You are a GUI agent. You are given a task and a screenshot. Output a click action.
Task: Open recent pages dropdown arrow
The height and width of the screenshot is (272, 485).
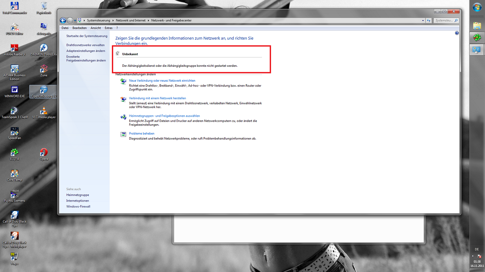tap(75, 21)
